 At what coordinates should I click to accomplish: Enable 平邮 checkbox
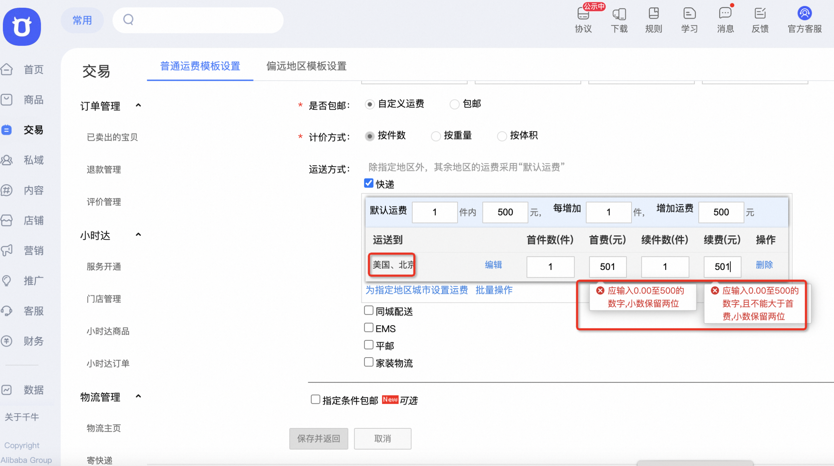pos(368,345)
